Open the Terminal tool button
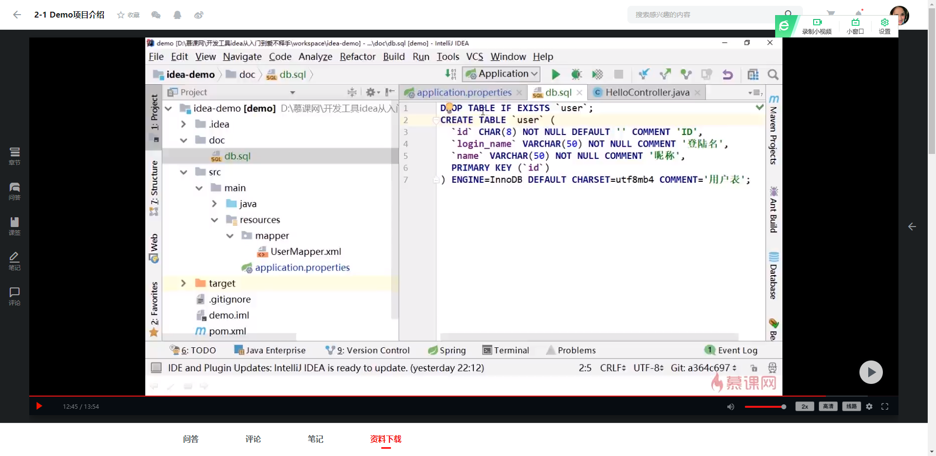This screenshot has height=456, width=936. pos(506,350)
